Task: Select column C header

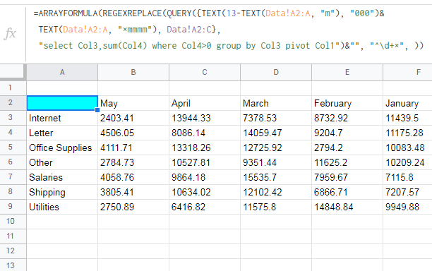Action: click(x=205, y=73)
